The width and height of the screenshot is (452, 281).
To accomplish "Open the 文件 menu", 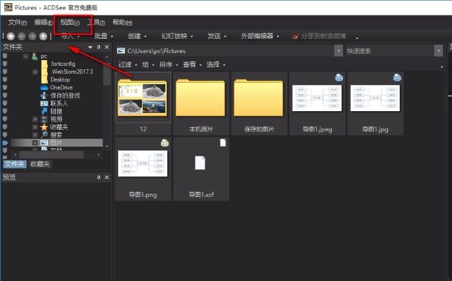I will coord(17,23).
